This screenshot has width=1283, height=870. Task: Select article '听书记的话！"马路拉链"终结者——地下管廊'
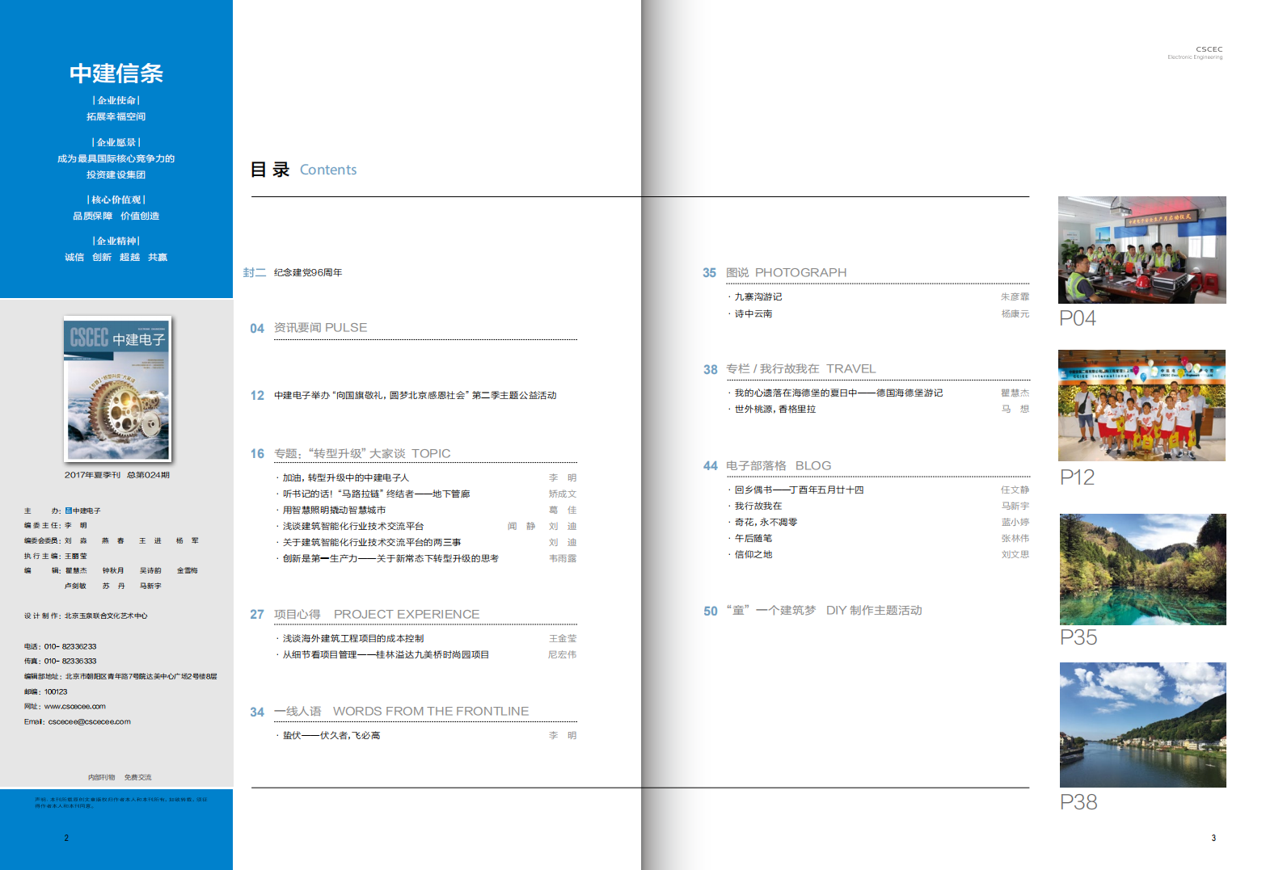(376, 494)
